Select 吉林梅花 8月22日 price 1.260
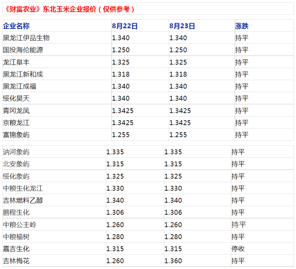The width and height of the screenshot is (296, 269). [x=115, y=261]
